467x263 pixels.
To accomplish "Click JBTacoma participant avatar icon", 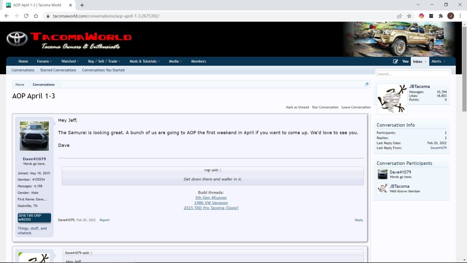I will (382, 188).
